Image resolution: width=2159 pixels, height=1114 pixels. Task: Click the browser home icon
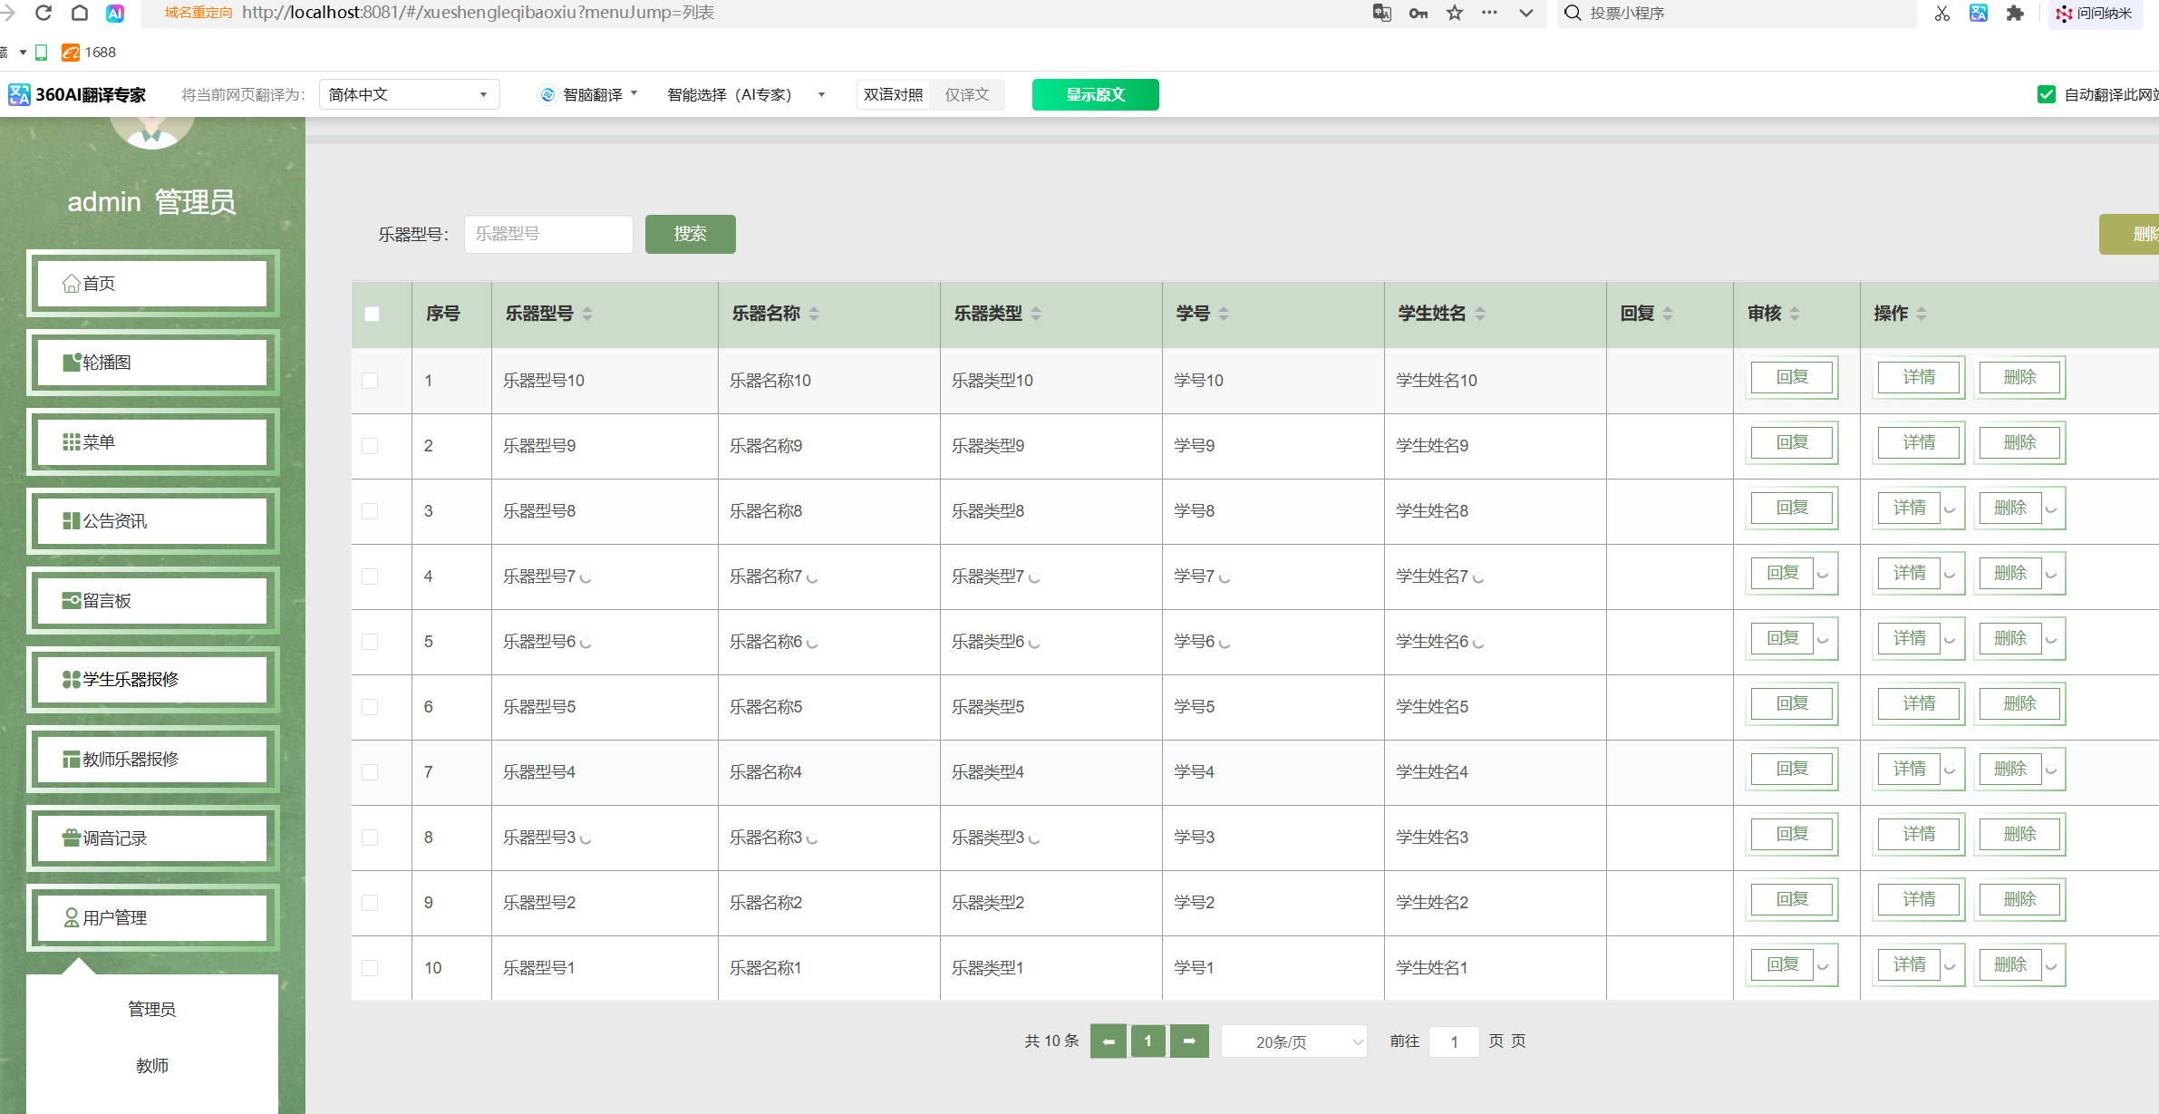pos(79,13)
